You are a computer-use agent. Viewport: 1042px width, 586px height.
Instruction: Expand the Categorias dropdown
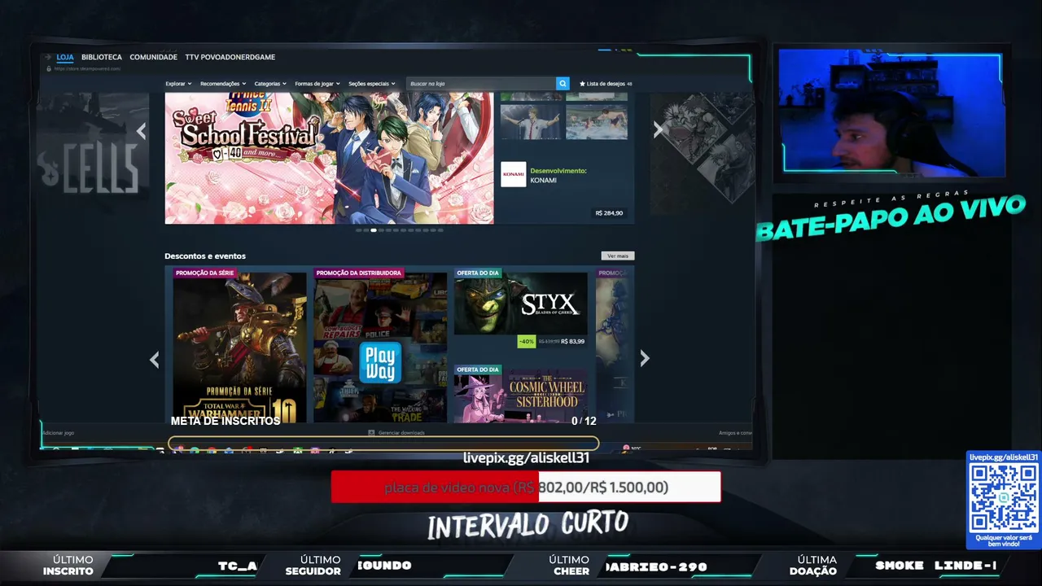coord(270,84)
